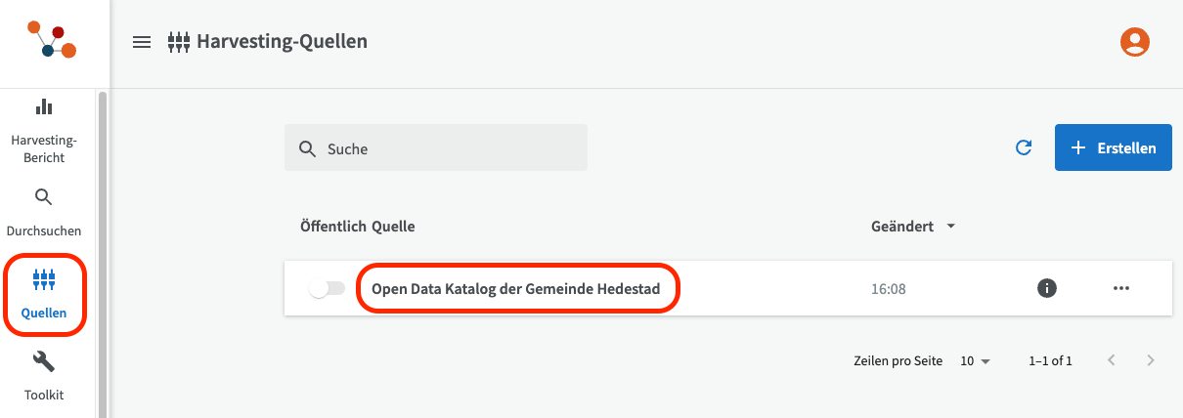Open Harvesting-Bericht in the sidebar
Screen dimensions: 1183x418
44,131
